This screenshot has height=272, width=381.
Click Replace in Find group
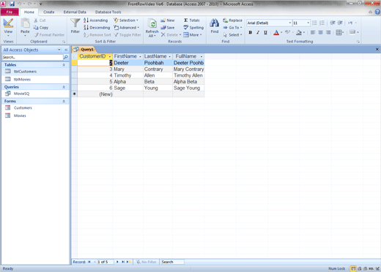[x=232, y=20]
